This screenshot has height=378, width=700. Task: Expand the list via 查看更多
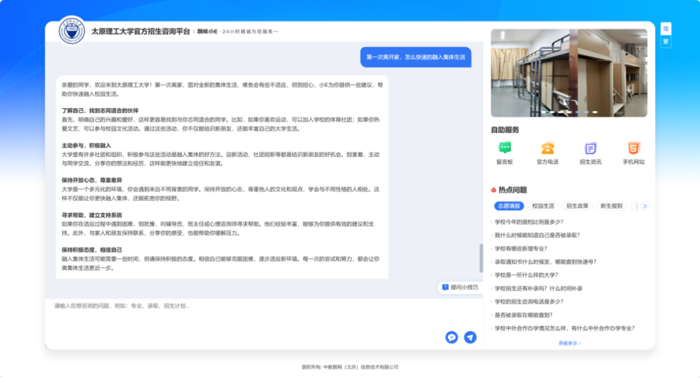click(569, 343)
